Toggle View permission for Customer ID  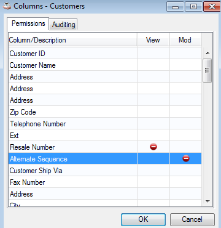(x=153, y=54)
